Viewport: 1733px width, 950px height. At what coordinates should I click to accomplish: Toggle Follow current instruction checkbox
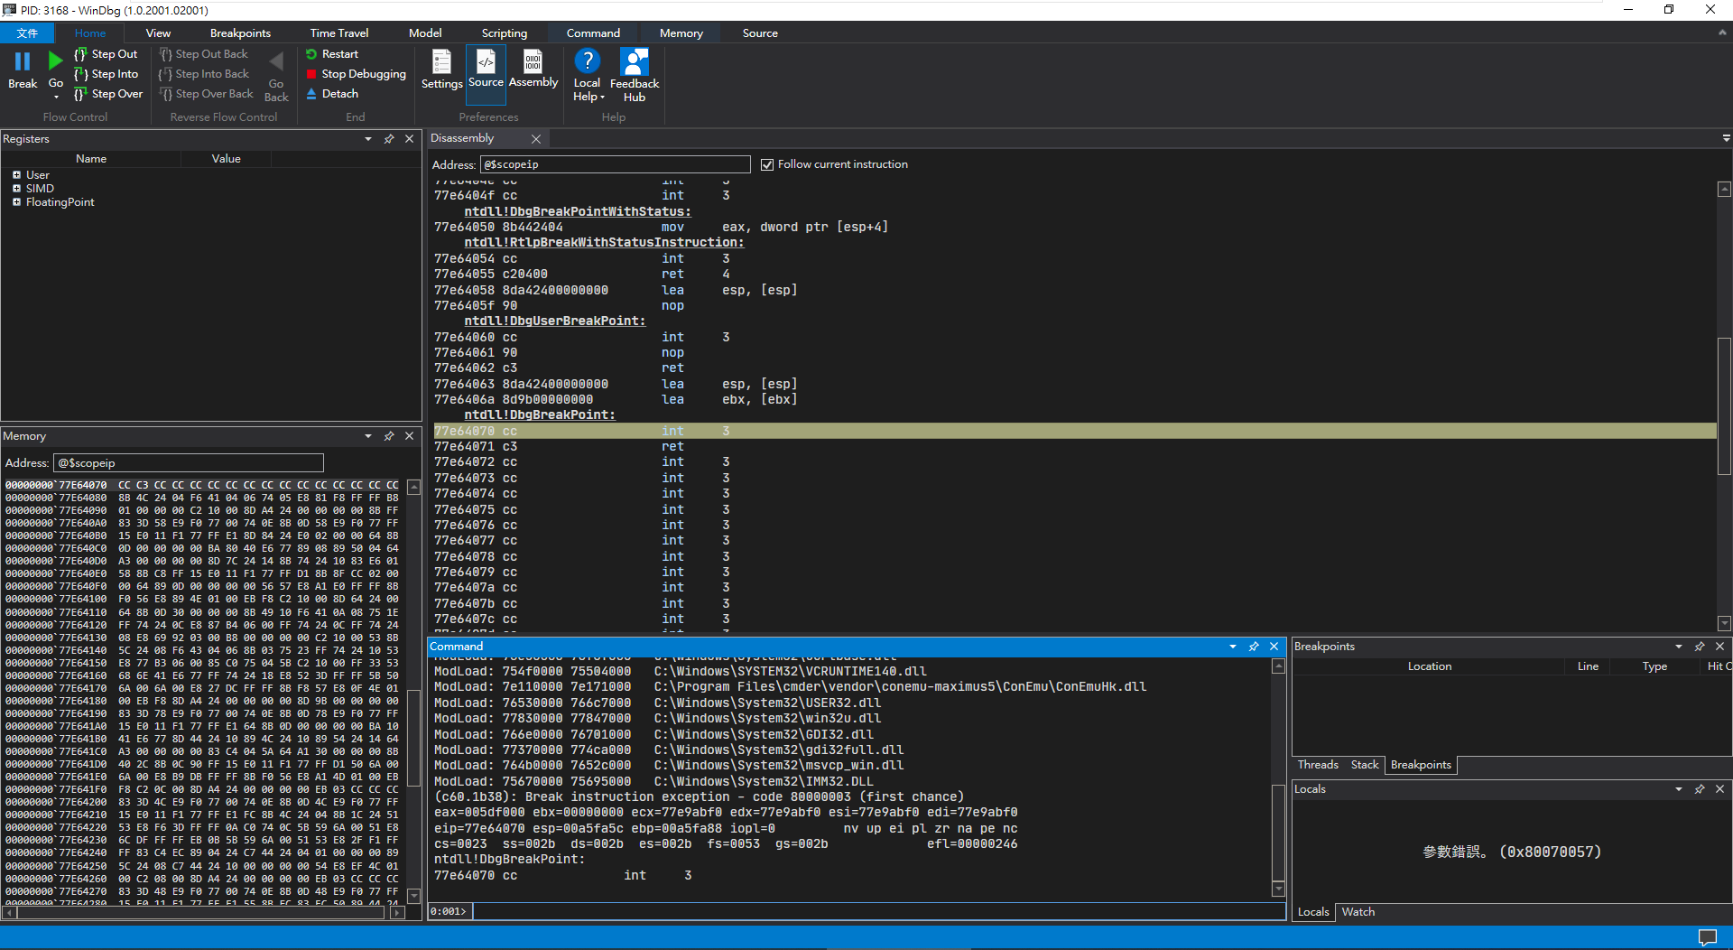pos(767,164)
